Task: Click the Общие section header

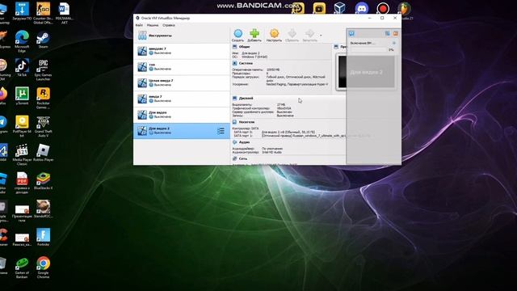Action: point(244,47)
